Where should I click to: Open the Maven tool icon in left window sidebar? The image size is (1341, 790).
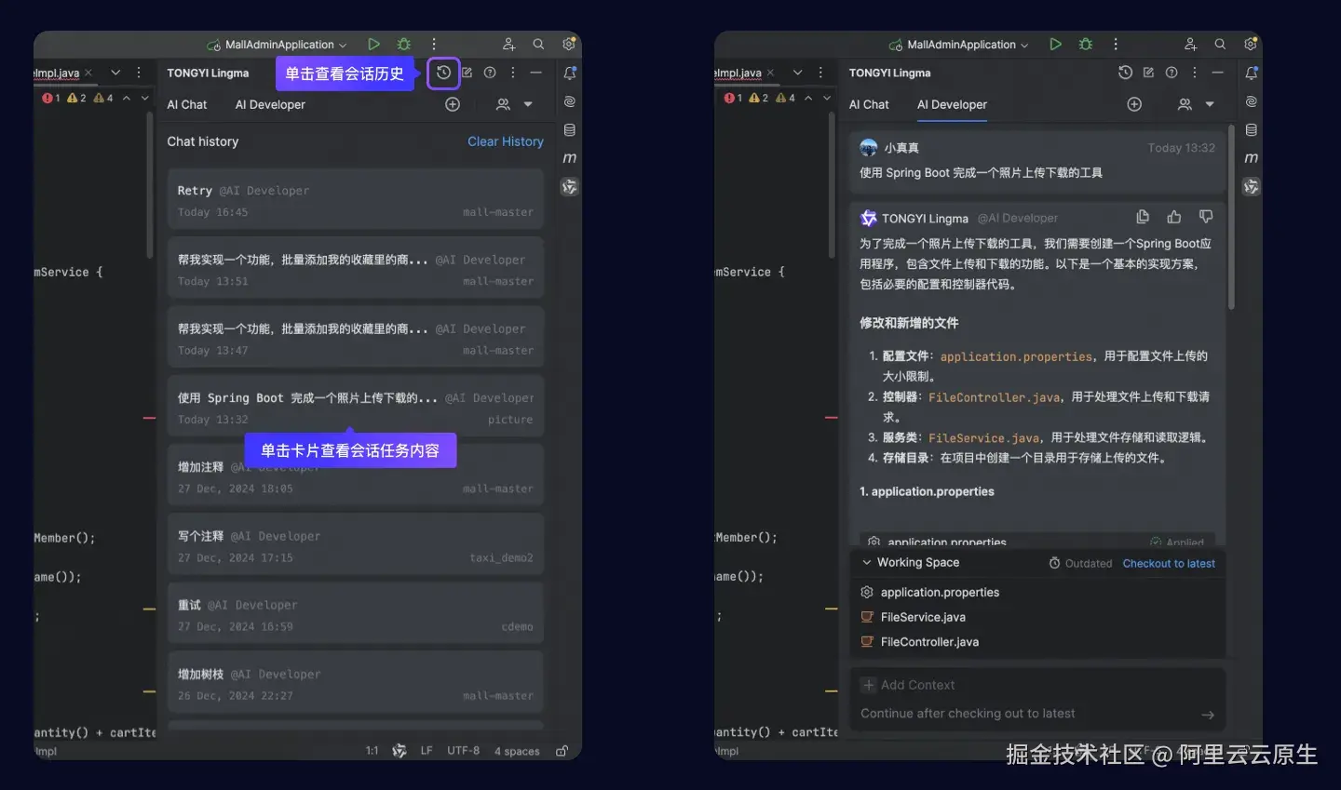570,158
